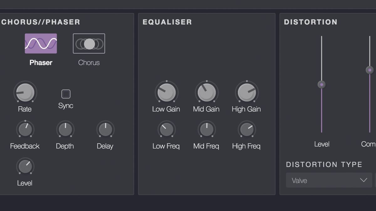Screen dimensions: 376x211
Task: Adjust the Comp slider handle
Action: click(370, 69)
